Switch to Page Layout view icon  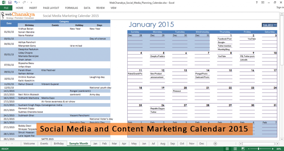click(x=235, y=149)
